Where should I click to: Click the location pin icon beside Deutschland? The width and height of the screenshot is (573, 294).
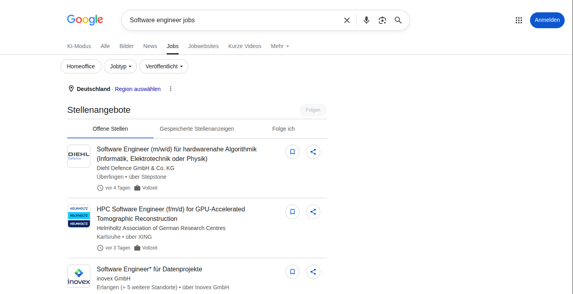(71, 89)
